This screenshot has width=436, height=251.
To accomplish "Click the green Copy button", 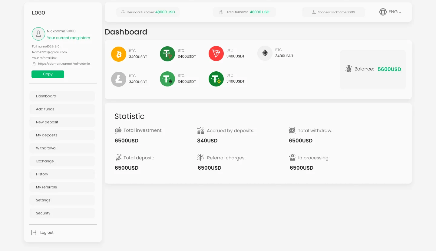I will coord(48,74).
